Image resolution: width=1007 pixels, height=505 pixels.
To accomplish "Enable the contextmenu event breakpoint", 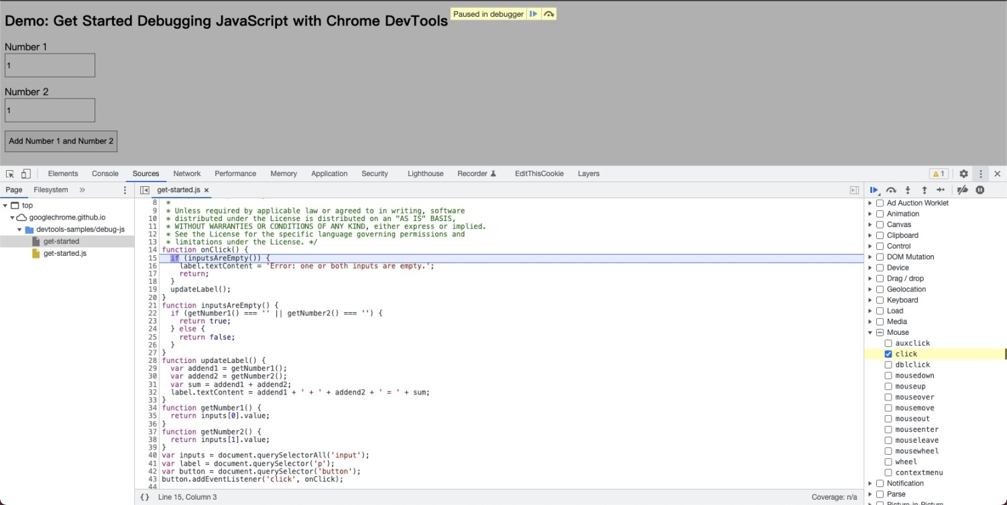I will [x=888, y=473].
